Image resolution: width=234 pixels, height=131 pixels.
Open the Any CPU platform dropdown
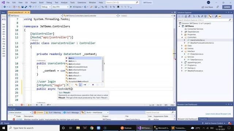[x=60, y=7]
